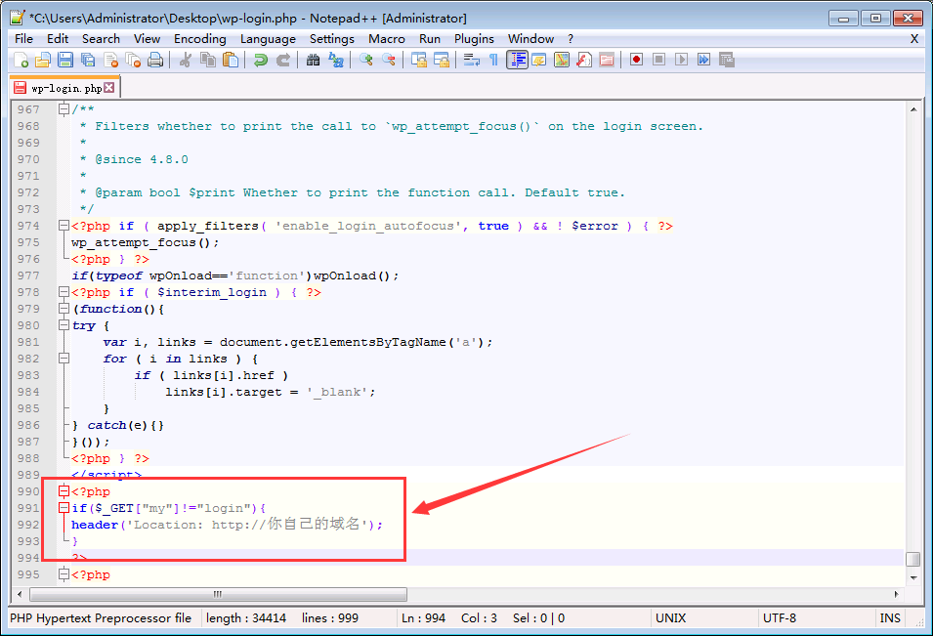Image resolution: width=933 pixels, height=636 pixels.
Task: Click the macro Playback icon
Action: click(x=681, y=61)
